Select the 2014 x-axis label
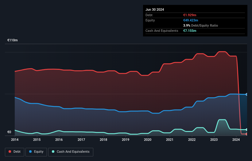 pos(15,140)
